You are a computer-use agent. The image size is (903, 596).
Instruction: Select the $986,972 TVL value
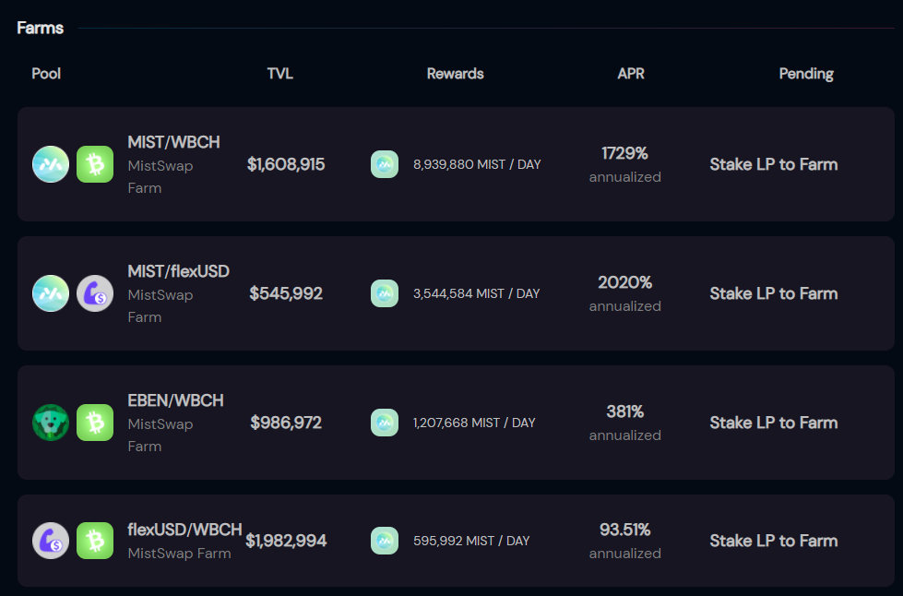[x=286, y=423]
